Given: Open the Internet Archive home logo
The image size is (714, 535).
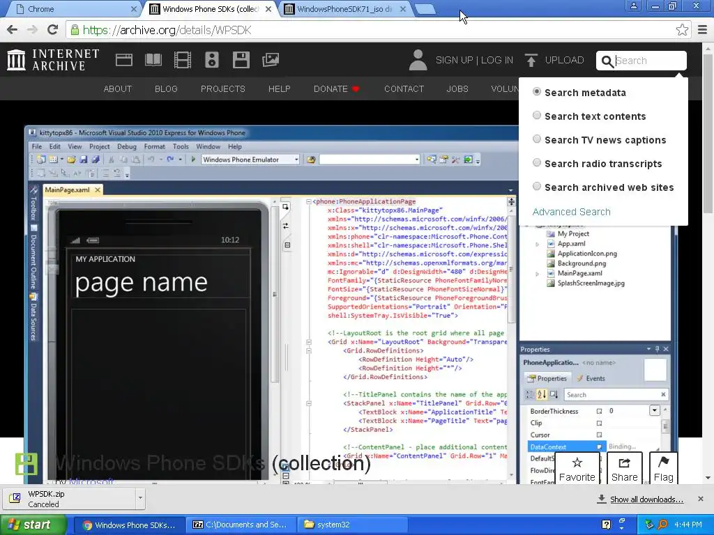Looking at the screenshot, I should pos(53,60).
